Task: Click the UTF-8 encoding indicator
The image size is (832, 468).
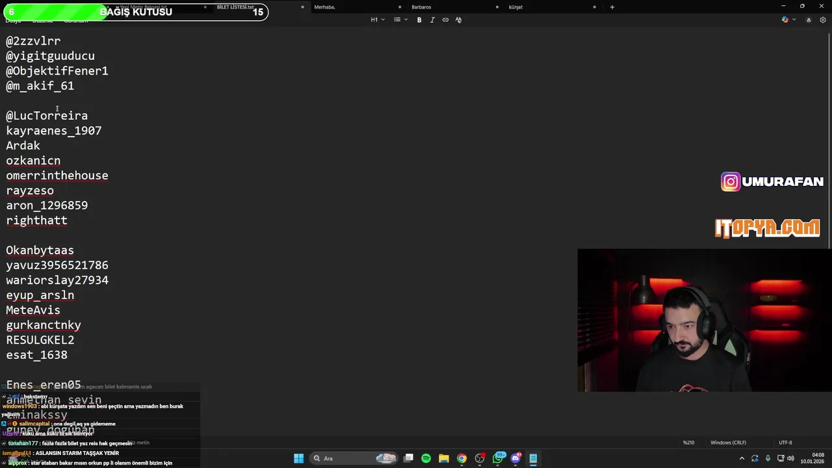Action: (785, 443)
